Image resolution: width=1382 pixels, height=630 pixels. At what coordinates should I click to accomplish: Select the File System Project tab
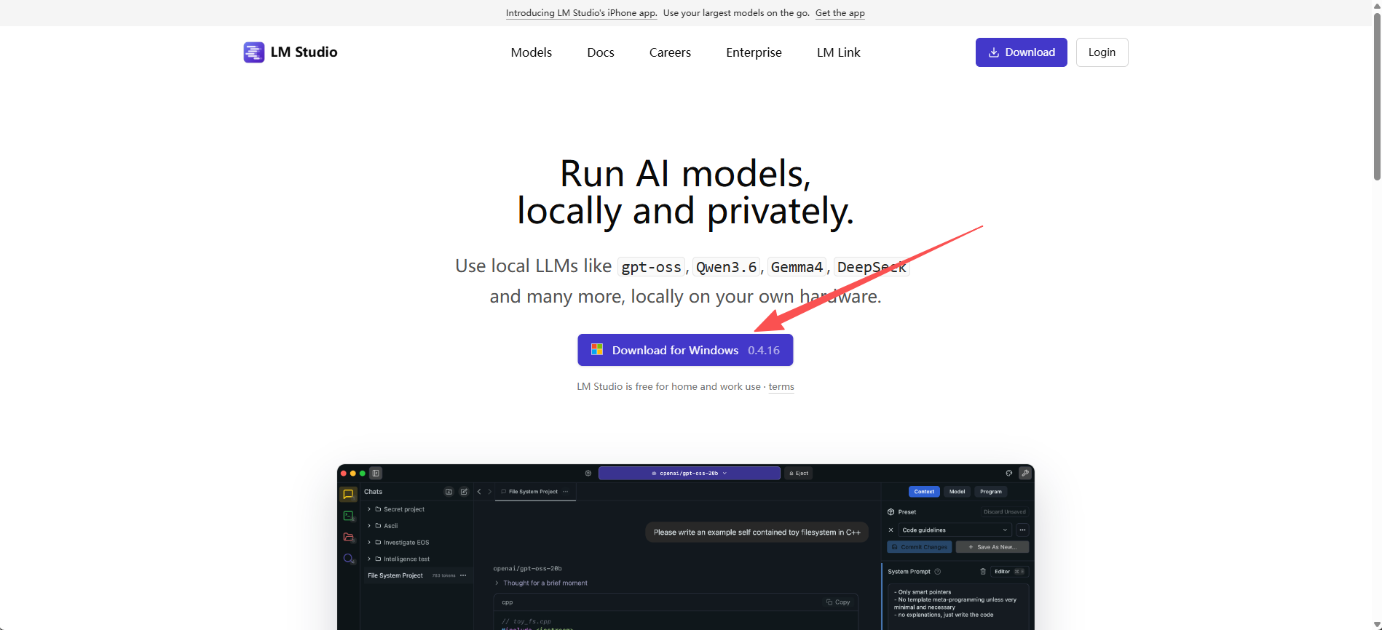click(x=534, y=492)
